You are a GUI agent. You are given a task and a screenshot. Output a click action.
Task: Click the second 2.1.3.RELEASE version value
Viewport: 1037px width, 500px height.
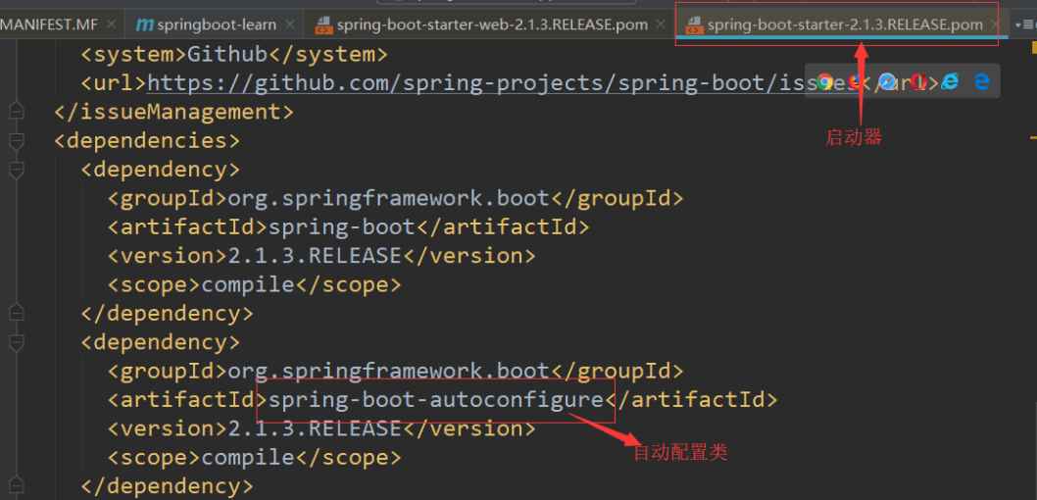(x=315, y=428)
